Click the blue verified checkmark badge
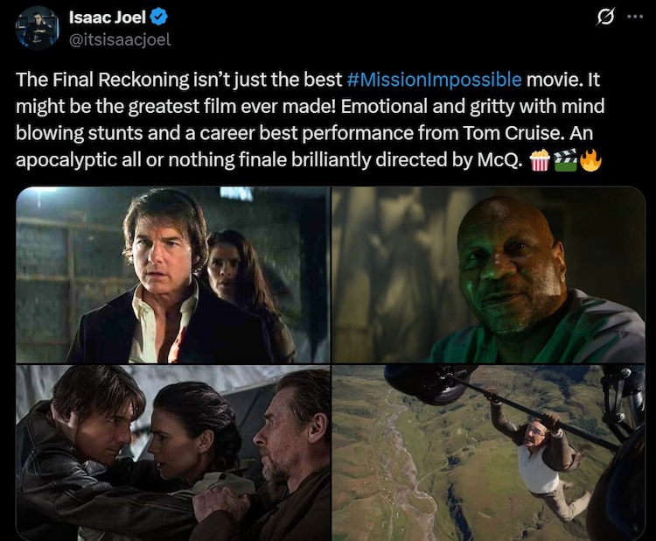Image resolution: width=656 pixels, height=541 pixels. click(x=159, y=18)
